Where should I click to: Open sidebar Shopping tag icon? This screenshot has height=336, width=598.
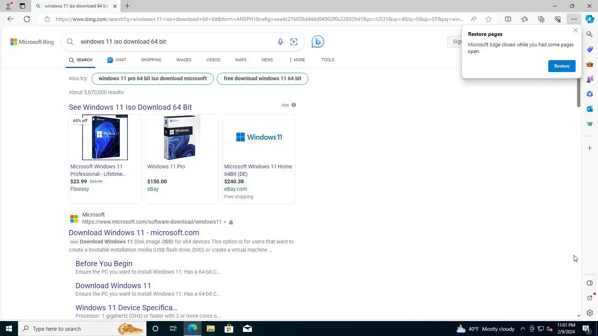pyautogui.click(x=589, y=49)
